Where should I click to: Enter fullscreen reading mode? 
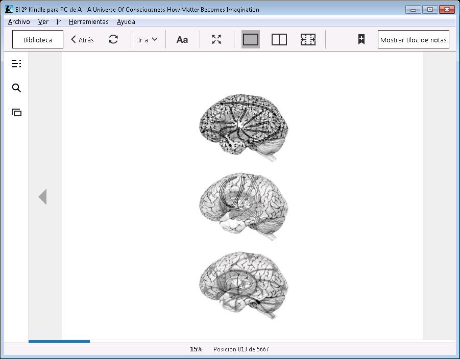[x=216, y=39]
